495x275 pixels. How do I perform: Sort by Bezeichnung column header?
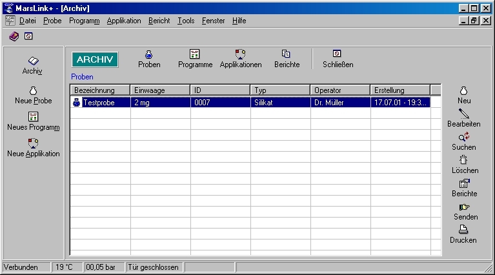click(x=100, y=90)
